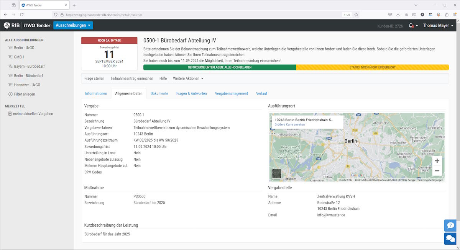Open the Ausschreibungen dropdown menu
The image size is (460, 250).
click(73, 25)
